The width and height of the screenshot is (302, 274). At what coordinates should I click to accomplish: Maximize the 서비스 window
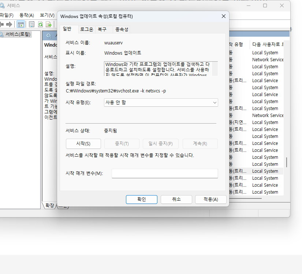pos(265,6)
